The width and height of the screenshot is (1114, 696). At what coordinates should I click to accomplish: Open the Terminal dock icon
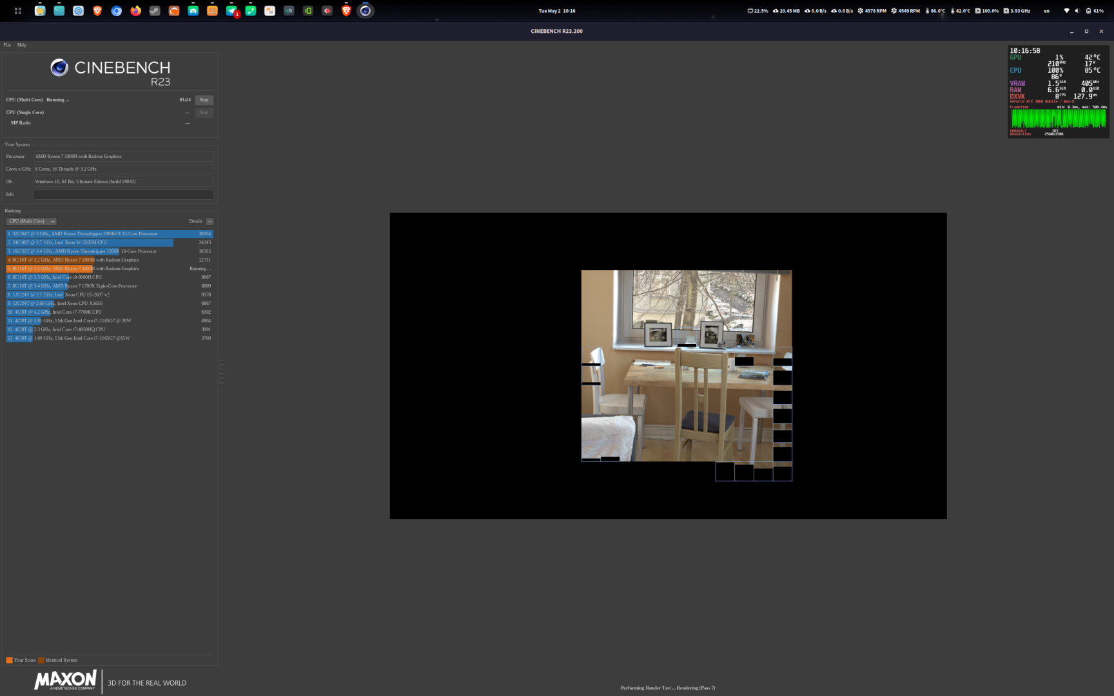pyautogui.click(x=59, y=11)
